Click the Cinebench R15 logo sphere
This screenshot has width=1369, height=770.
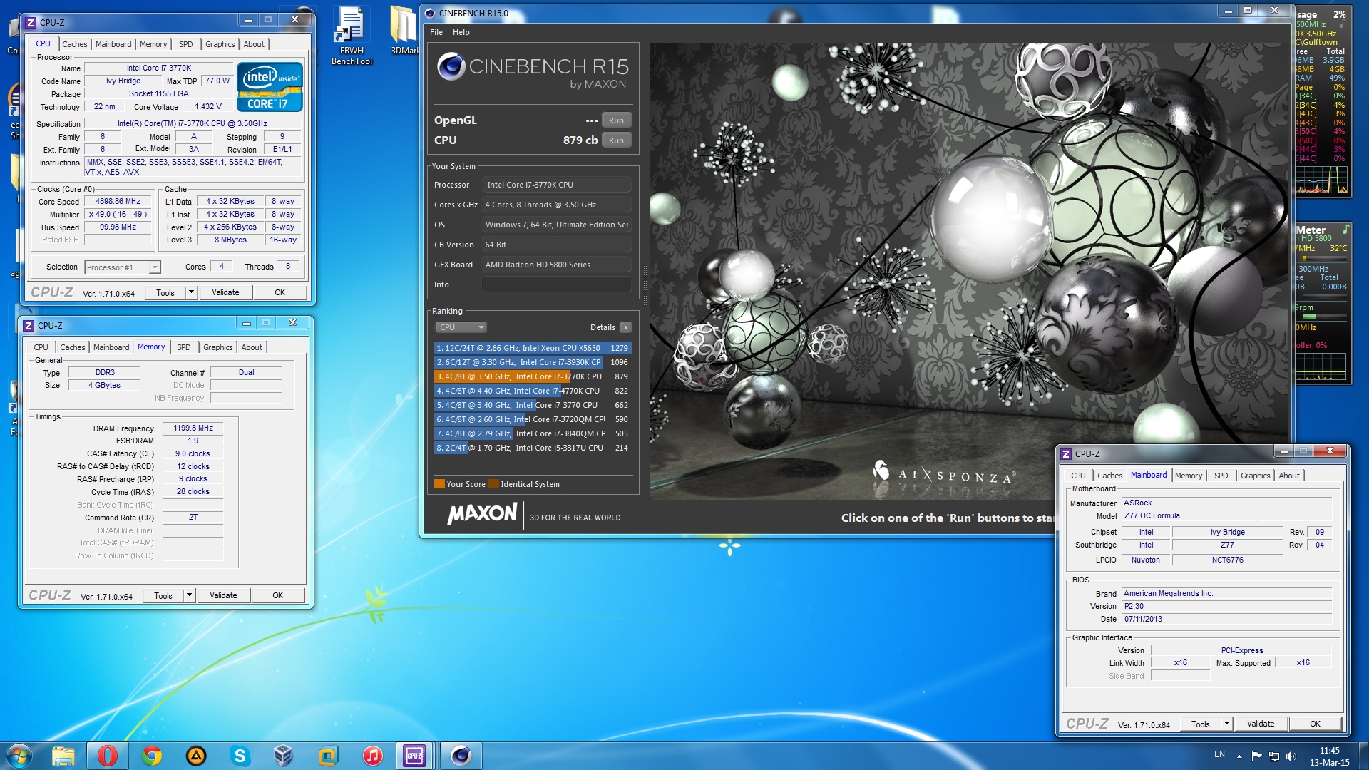pos(451,67)
